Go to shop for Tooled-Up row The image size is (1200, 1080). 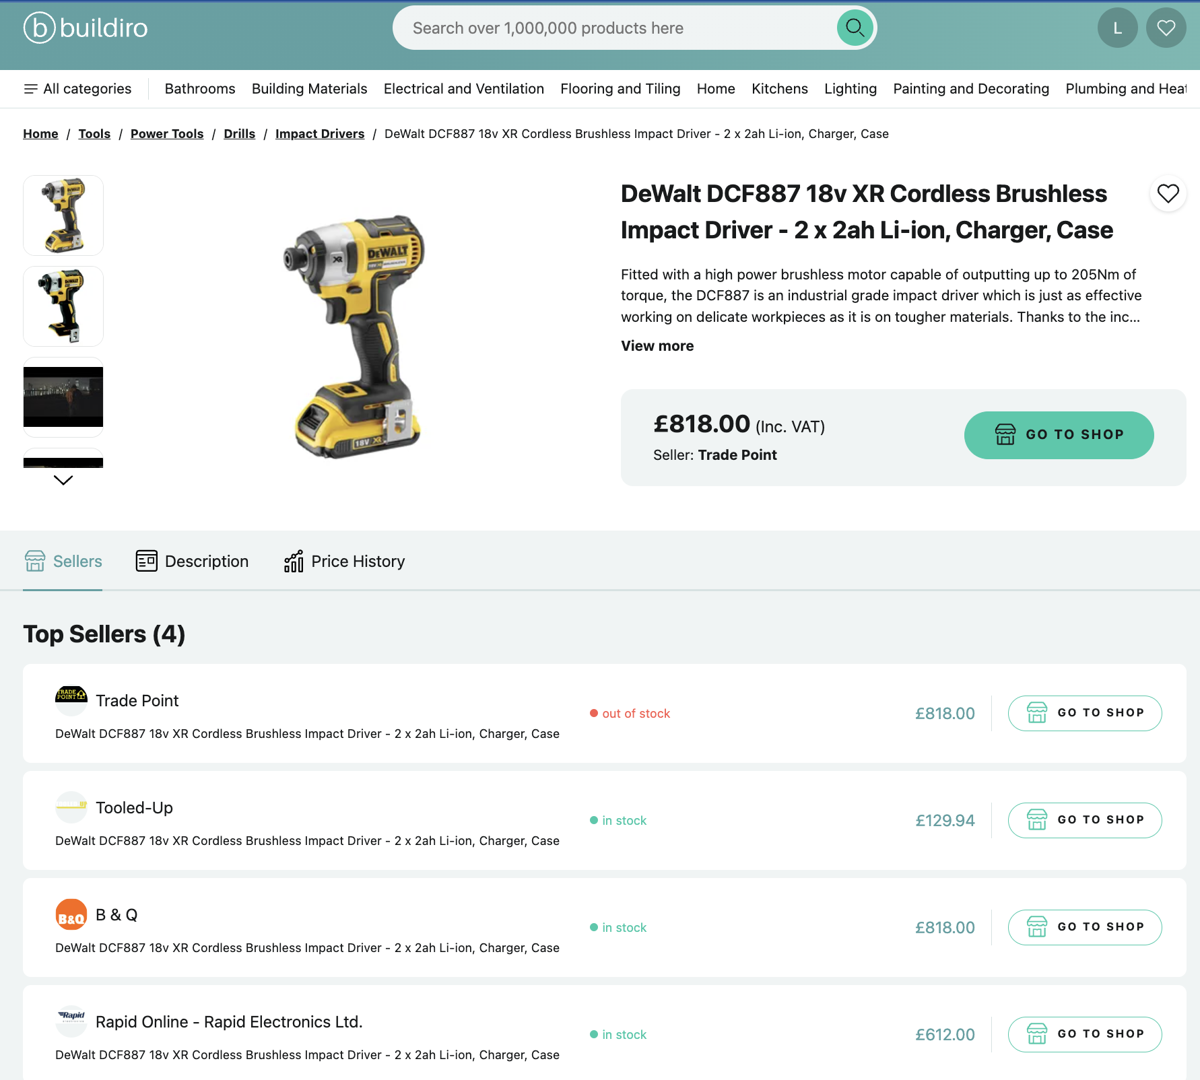(1084, 820)
